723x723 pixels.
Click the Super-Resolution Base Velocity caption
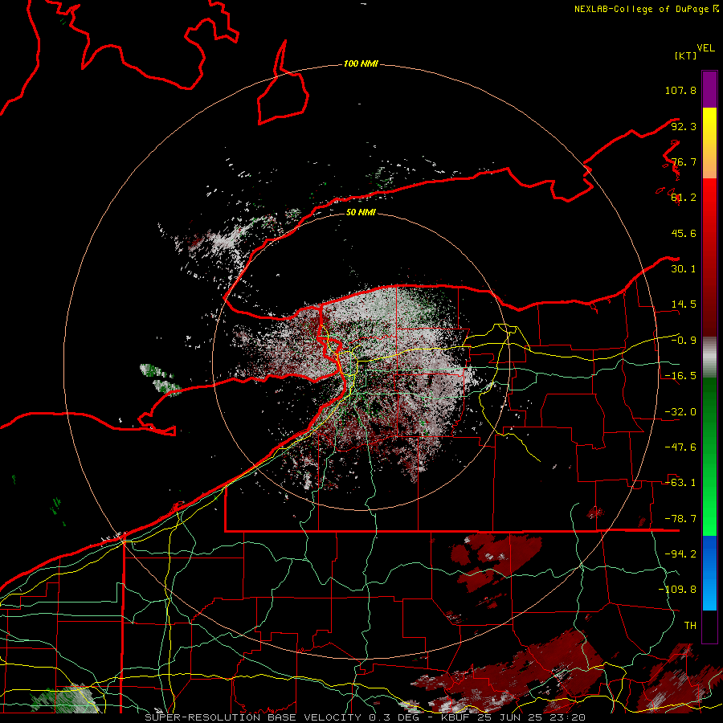tap(366, 717)
